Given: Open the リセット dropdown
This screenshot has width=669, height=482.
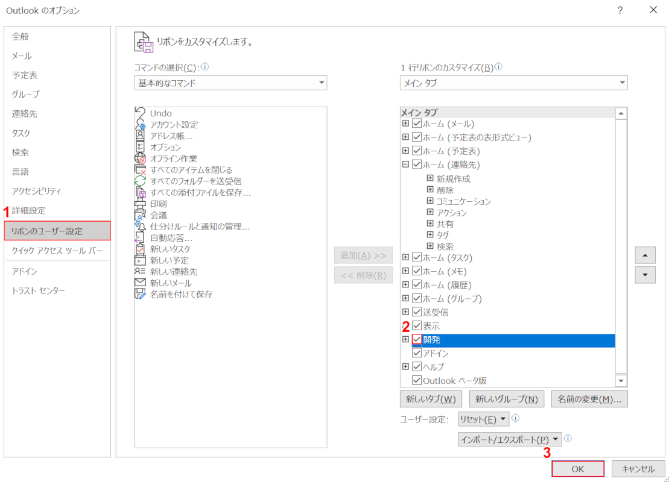Looking at the screenshot, I should point(483,419).
